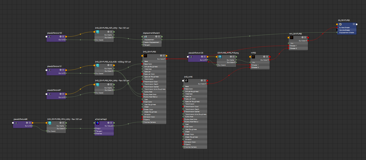Select Out Value on aiNormalMap3 node
Screen dimensions: 366x160
click(x=108, y=126)
